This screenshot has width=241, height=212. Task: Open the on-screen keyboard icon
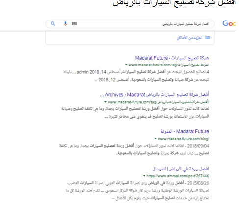(74, 24)
